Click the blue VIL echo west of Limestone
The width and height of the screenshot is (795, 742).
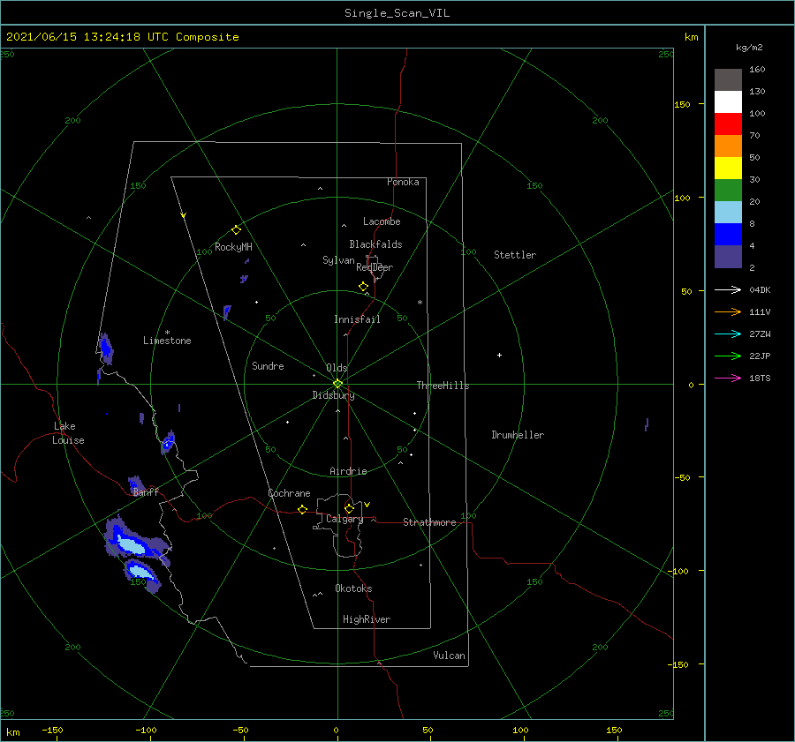[x=105, y=348]
